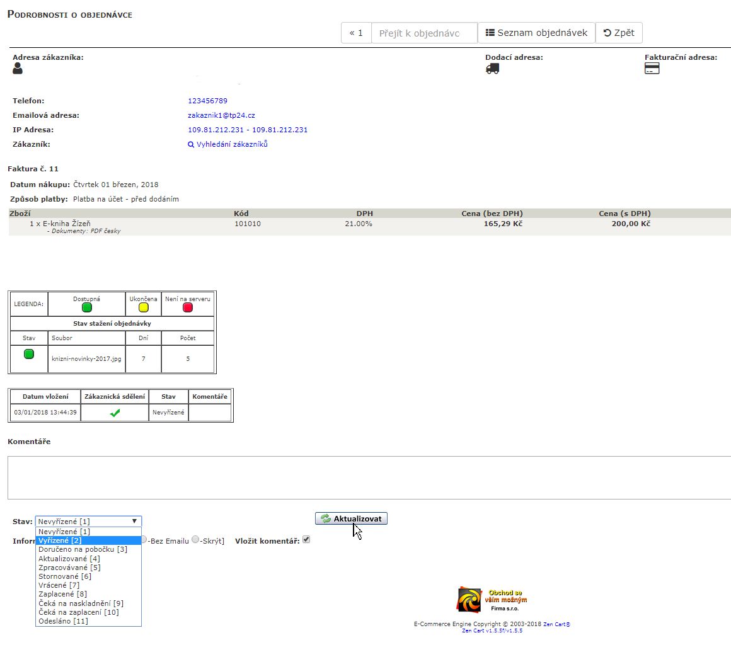Click the billing address credit card icon

[652, 69]
